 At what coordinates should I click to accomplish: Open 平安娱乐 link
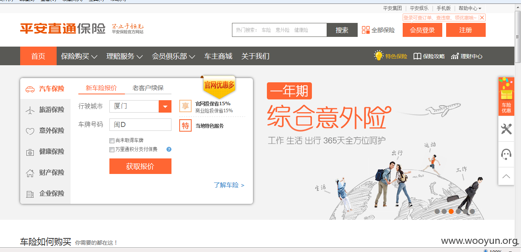pos(419,8)
